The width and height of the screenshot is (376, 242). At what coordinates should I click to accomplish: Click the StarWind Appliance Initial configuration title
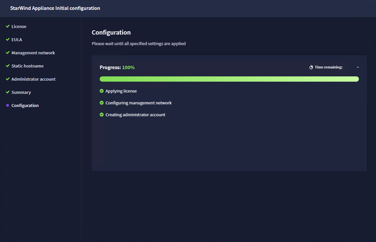[55, 8]
